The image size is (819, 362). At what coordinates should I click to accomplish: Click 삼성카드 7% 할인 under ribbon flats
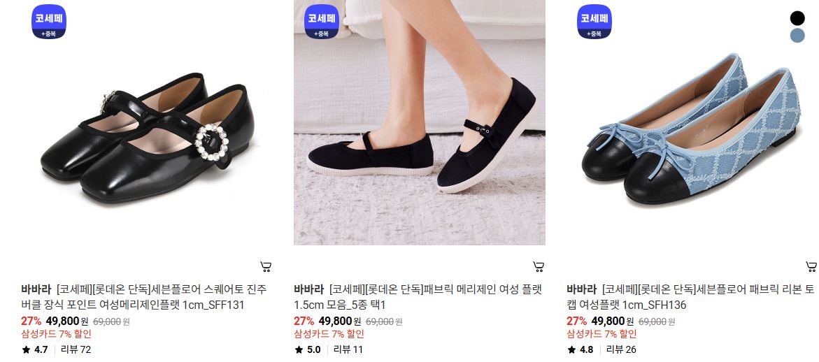coord(601,334)
